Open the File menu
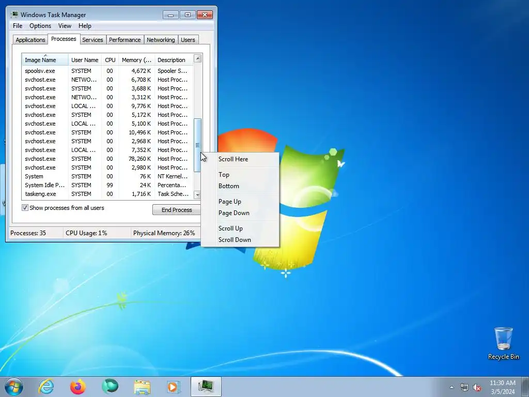The height and width of the screenshot is (397, 529). click(18, 26)
